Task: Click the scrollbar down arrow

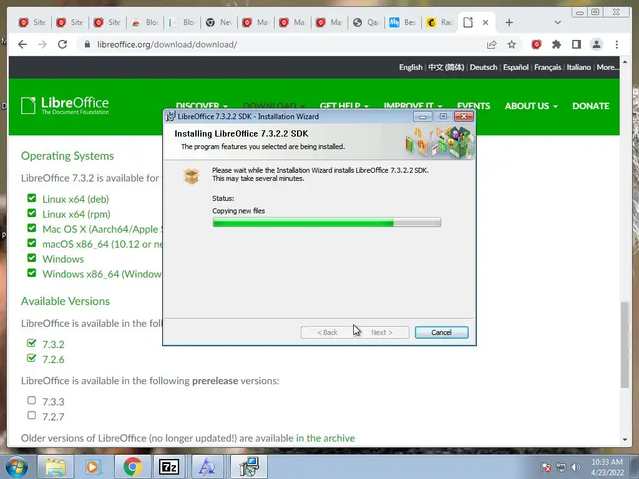Action: [625, 440]
